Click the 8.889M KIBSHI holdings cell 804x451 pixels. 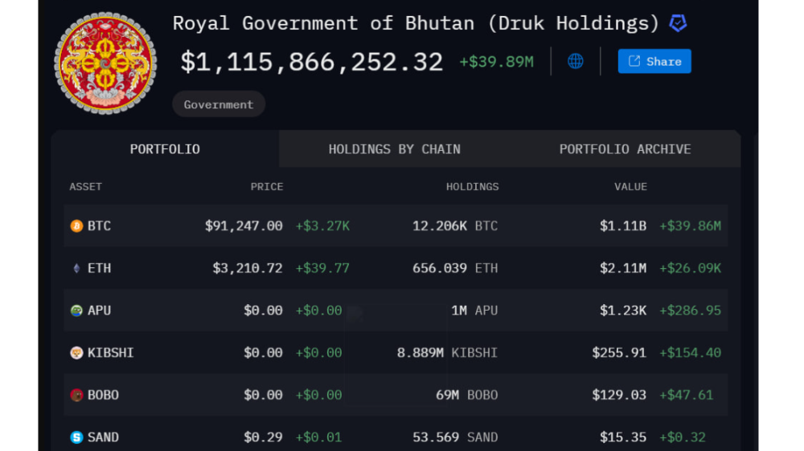[x=447, y=353]
